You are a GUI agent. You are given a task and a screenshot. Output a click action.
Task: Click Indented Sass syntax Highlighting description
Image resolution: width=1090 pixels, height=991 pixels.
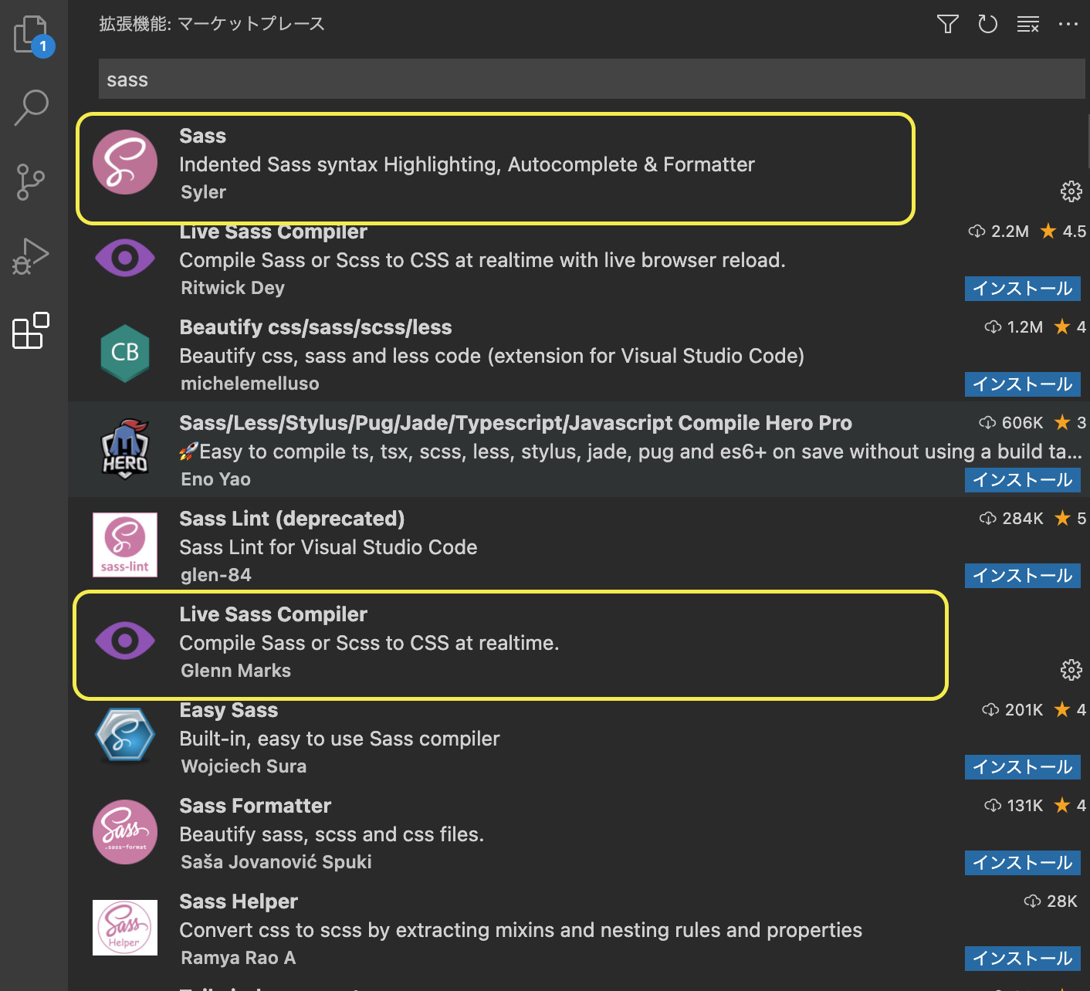click(467, 164)
